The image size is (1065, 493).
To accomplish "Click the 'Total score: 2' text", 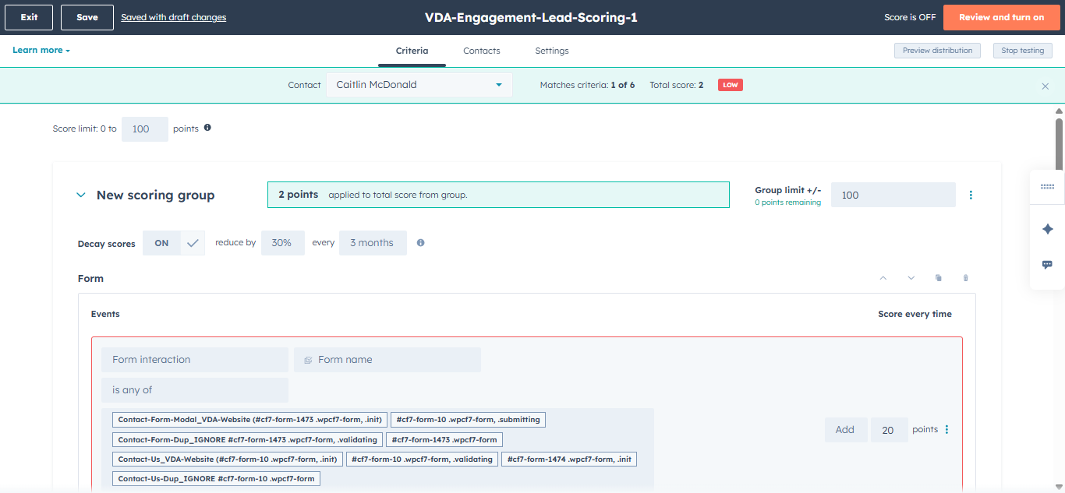I will point(677,85).
